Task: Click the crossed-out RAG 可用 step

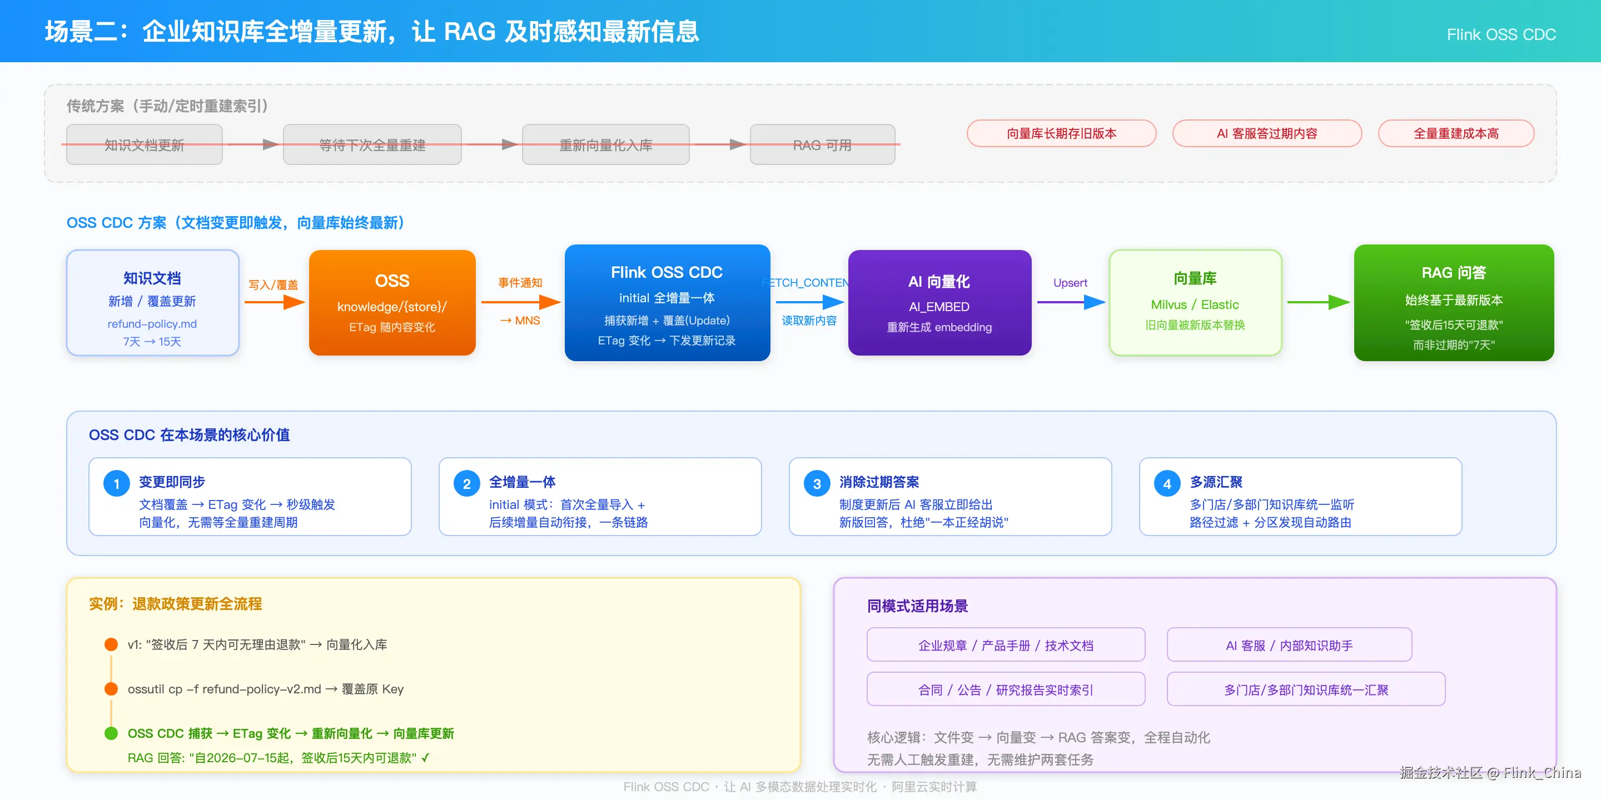Action: pyautogui.click(x=822, y=144)
